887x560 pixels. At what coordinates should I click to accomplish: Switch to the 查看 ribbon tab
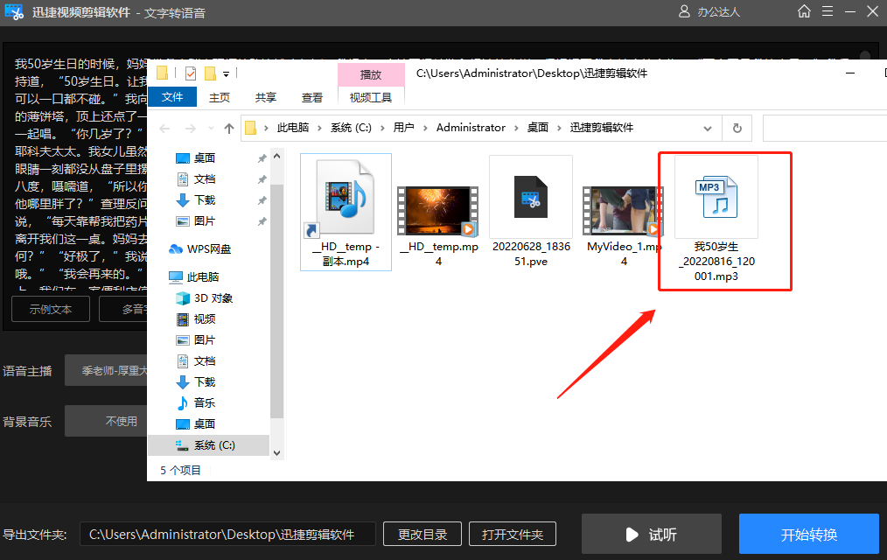(311, 97)
